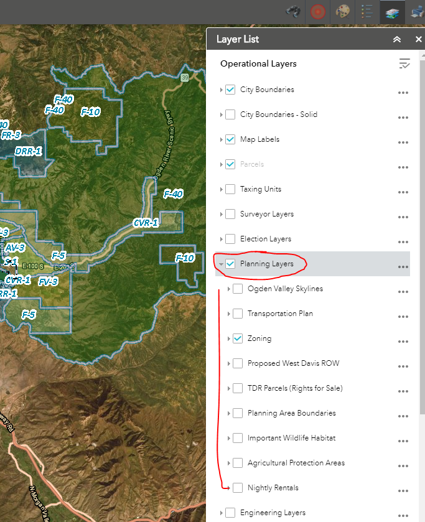Expand the Zoning sublayer arrow

(x=229, y=339)
